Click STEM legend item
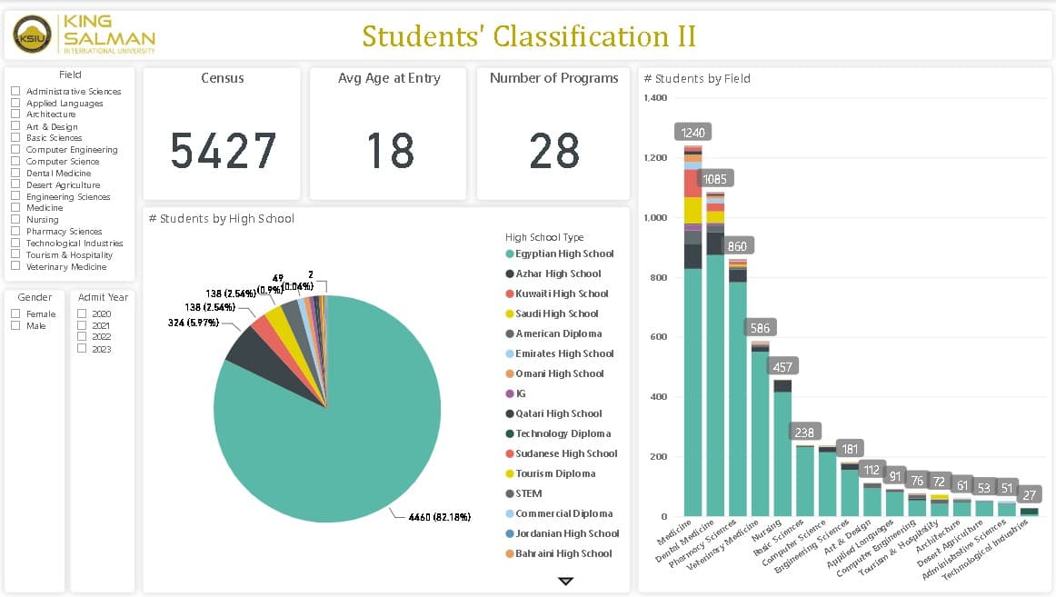Screen dimensions: 1056x597 (x=524, y=493)
